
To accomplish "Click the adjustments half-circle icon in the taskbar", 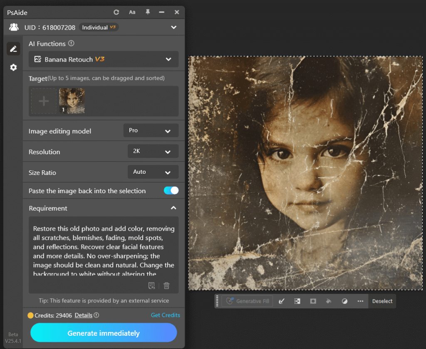I will pyautogui.click(x=344, y=301).
